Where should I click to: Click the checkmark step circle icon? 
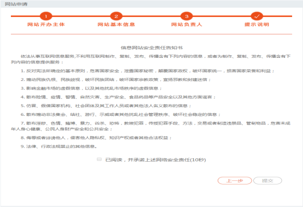pyautogui.click(x=257, y=16)
